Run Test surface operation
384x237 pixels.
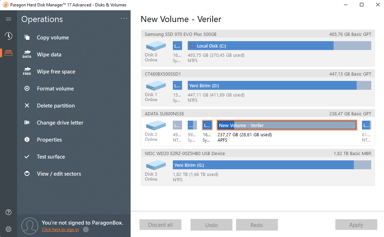click(x=51, y=157)
